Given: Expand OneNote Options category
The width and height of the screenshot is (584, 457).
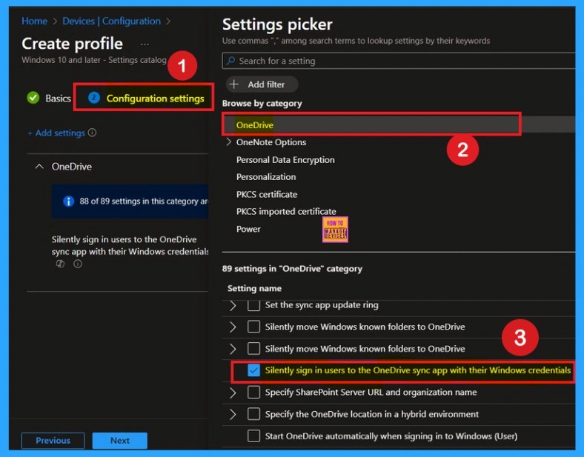Looking at the screenshot, I should coord(229,141).
